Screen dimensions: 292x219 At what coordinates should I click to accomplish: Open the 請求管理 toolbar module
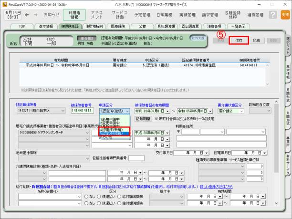(209, 15)
